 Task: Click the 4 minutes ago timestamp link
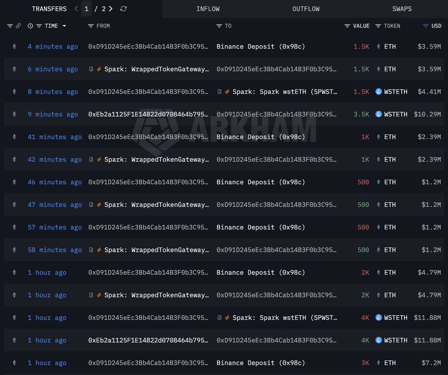[x=53, y=46]
